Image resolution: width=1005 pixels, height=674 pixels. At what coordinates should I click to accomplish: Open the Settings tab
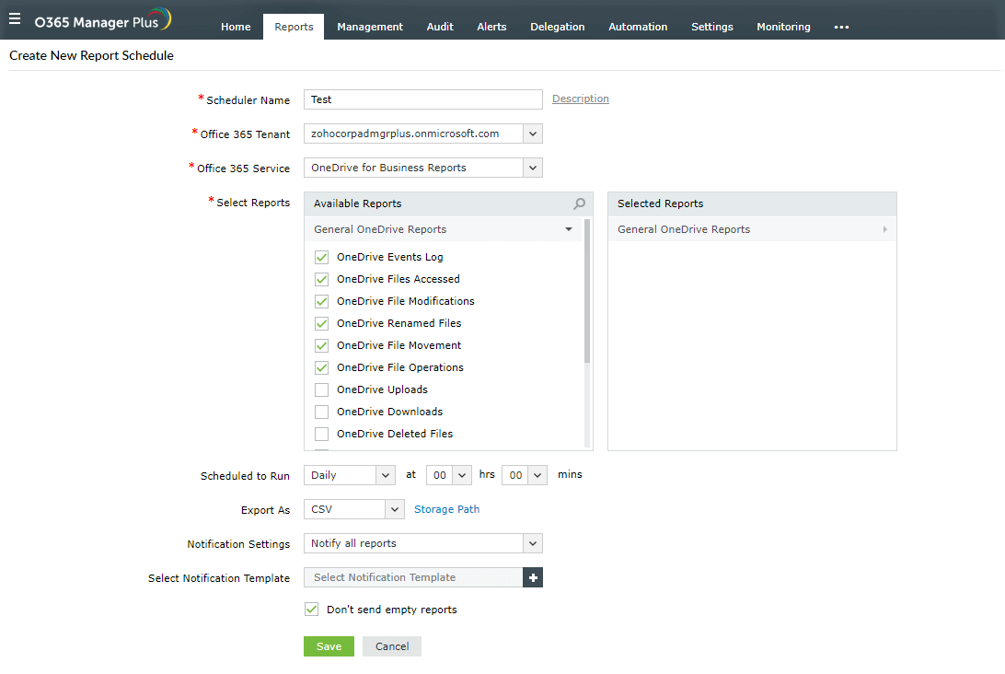(x=712, y=27)
